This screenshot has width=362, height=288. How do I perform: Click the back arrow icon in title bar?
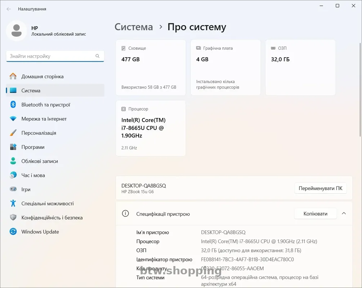tap(9, 9)
